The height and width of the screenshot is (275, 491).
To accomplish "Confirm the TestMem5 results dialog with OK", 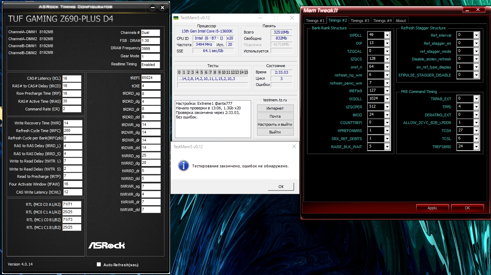I will tap(281, 187).
